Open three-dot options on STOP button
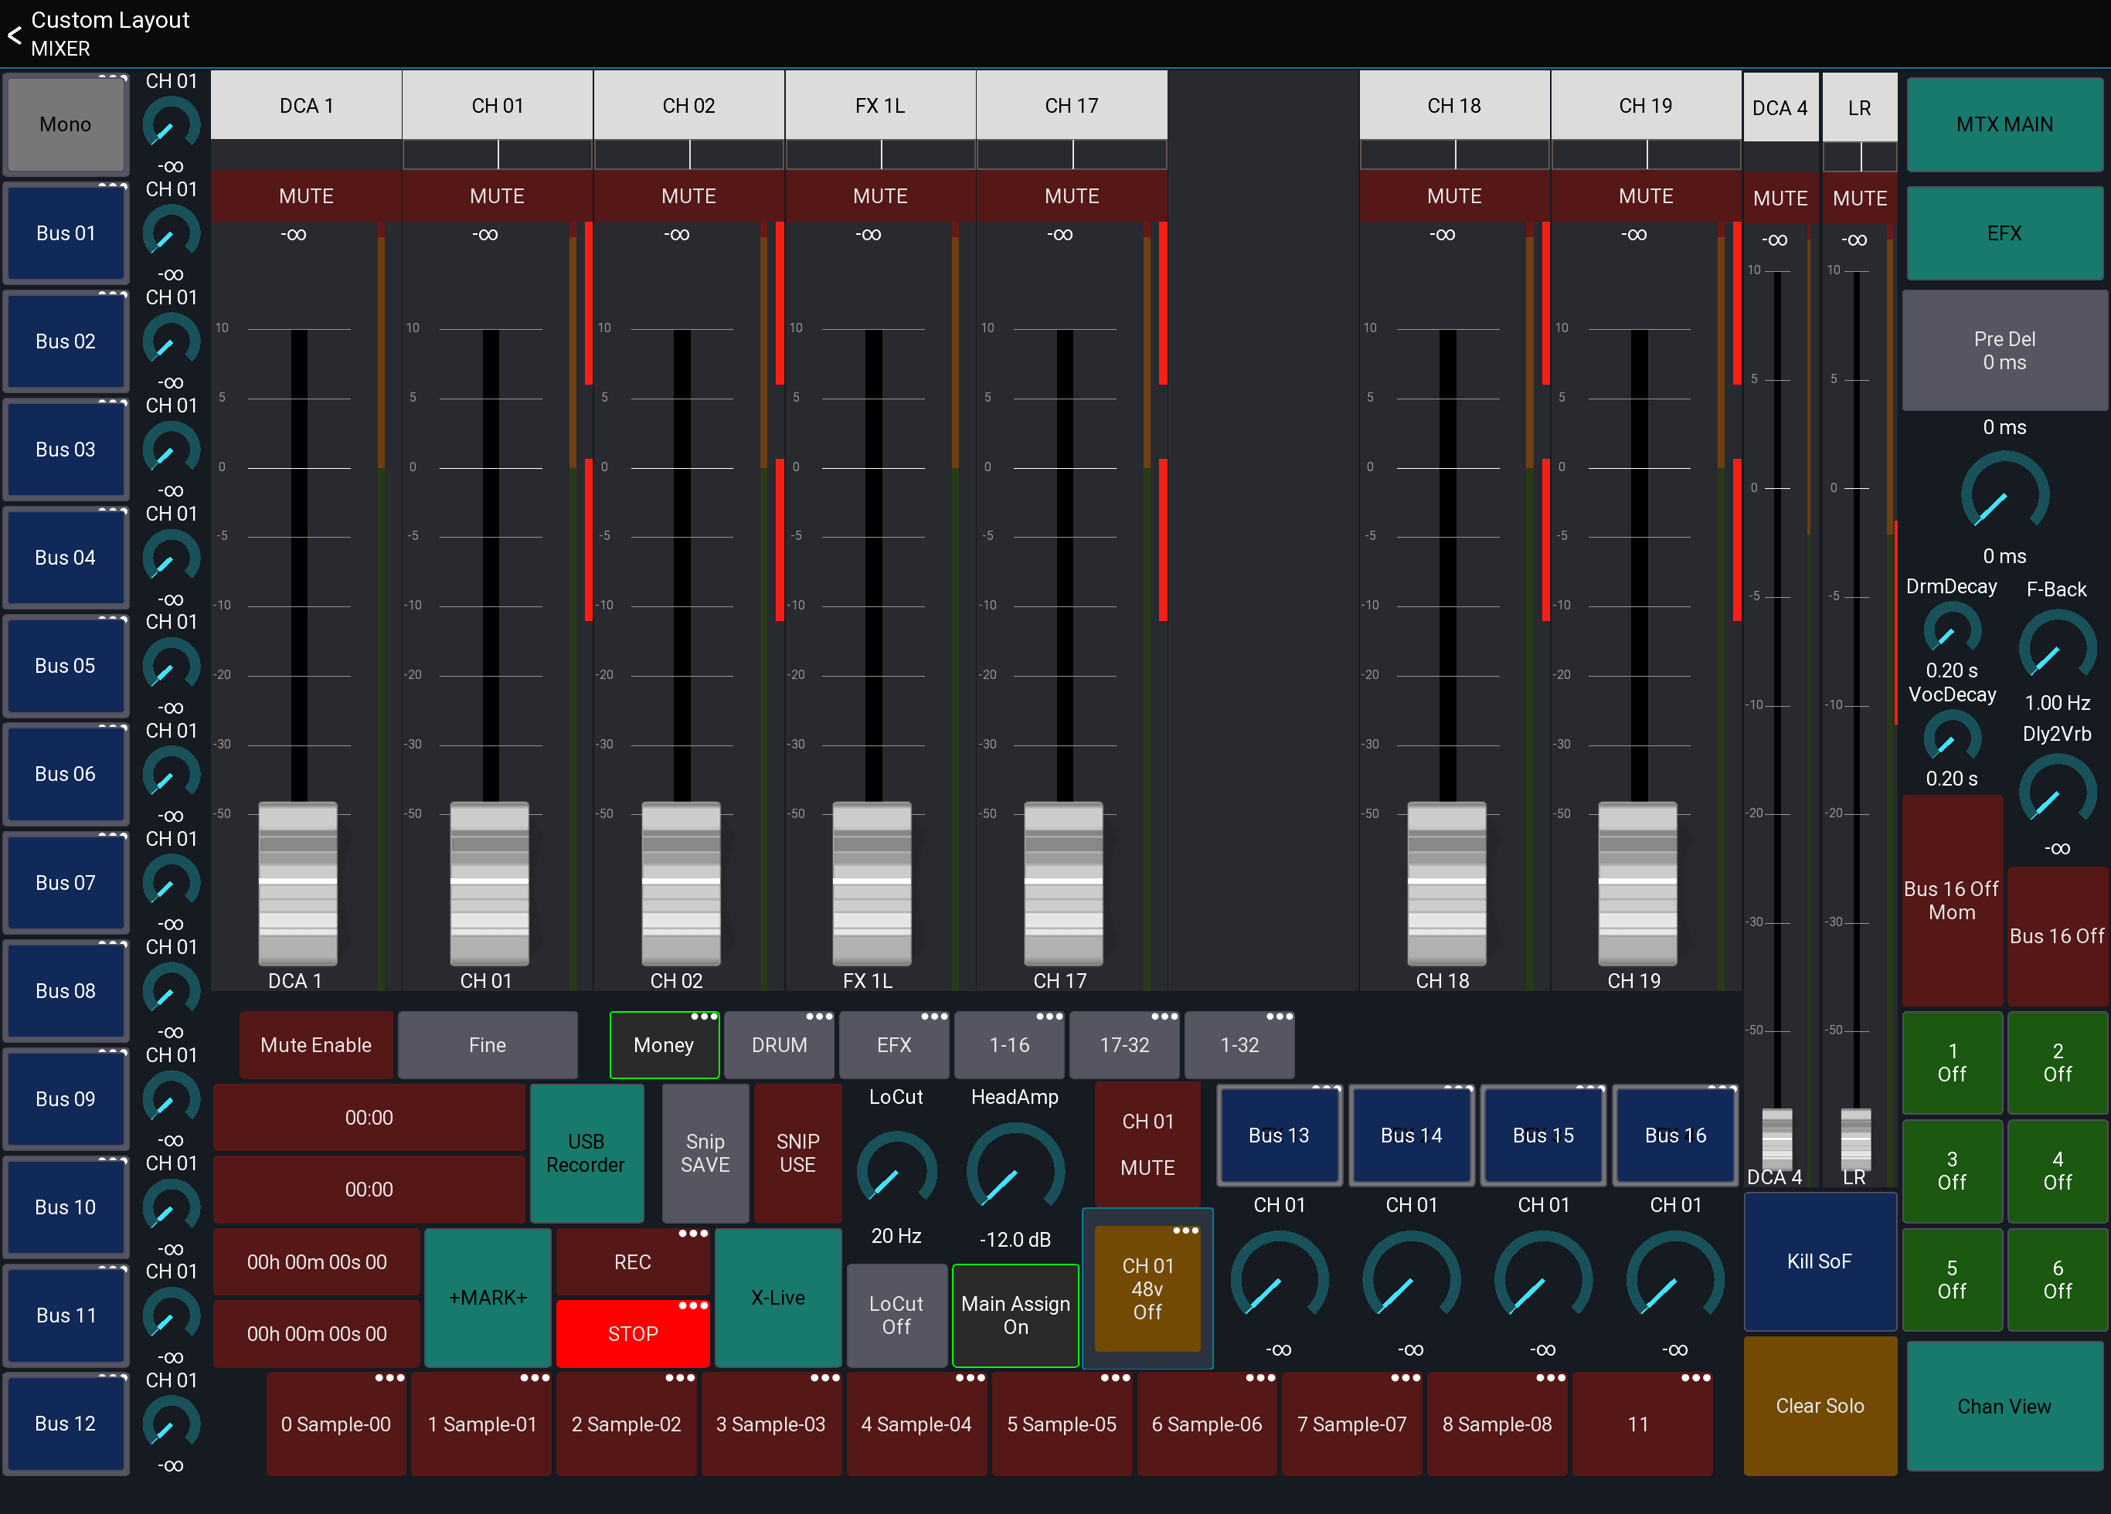2111x1514 pixels. (x=693, y=1306)
